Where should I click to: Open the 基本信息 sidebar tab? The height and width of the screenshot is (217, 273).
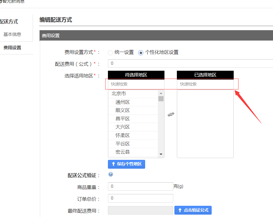pyautogui.click(x=12, y=34)
